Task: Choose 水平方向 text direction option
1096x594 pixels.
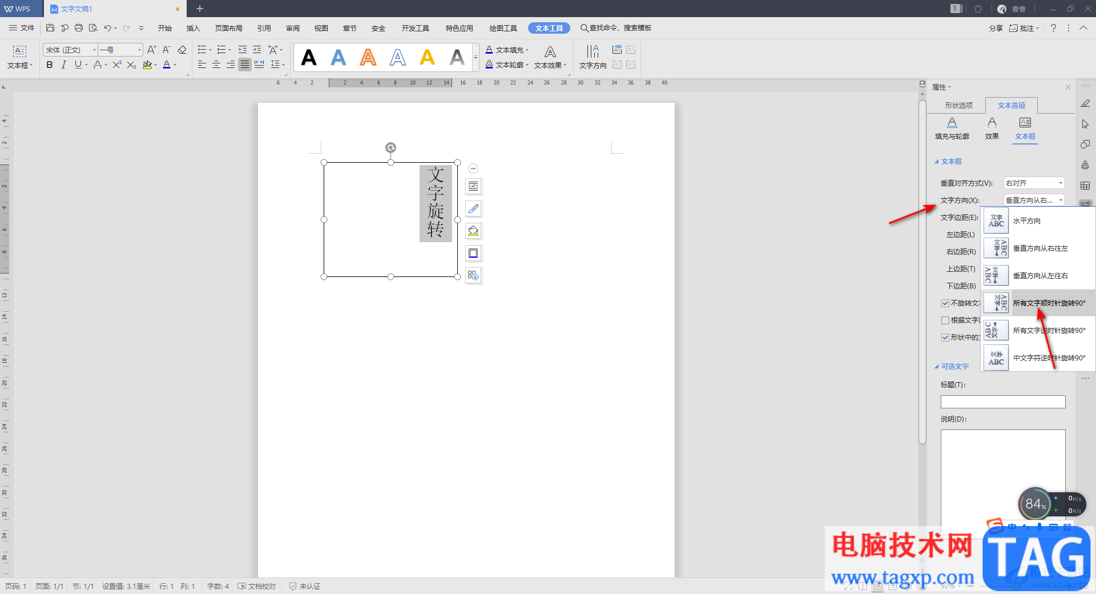Action: [x=1038, y=221]
